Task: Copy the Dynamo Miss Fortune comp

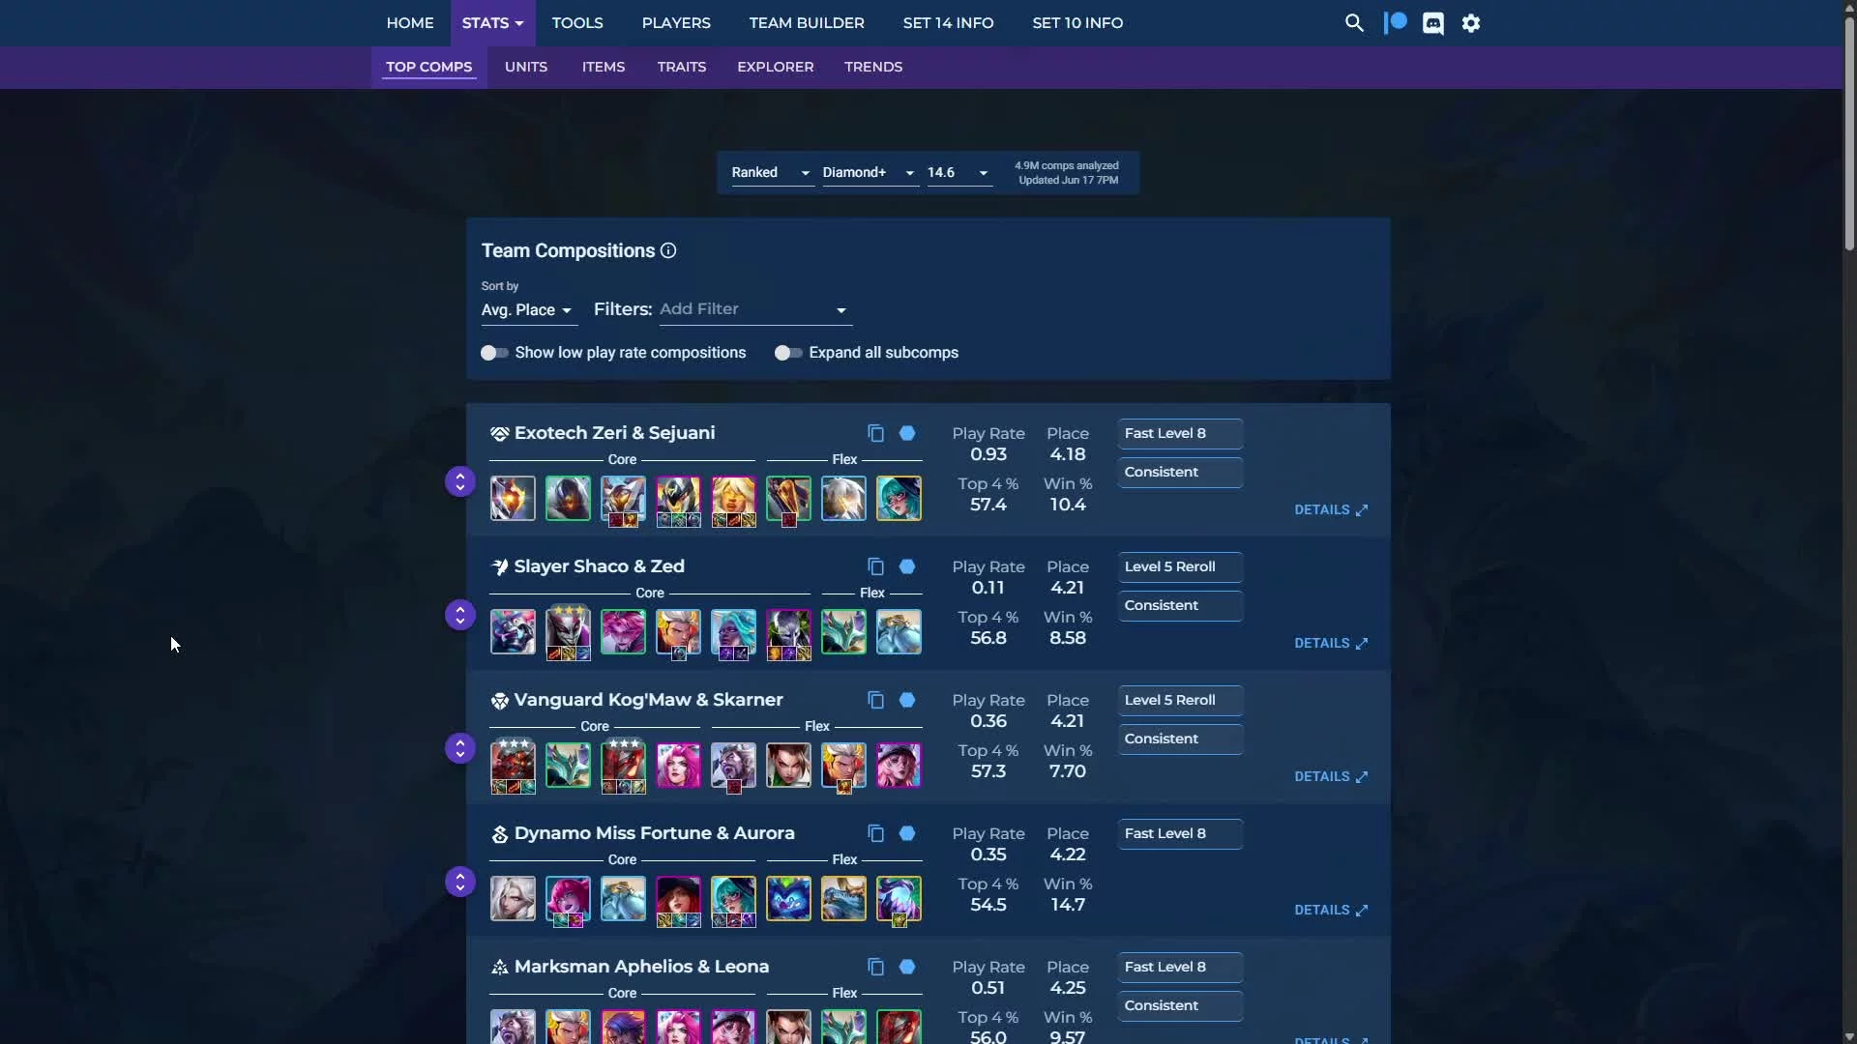Action: 875,833
